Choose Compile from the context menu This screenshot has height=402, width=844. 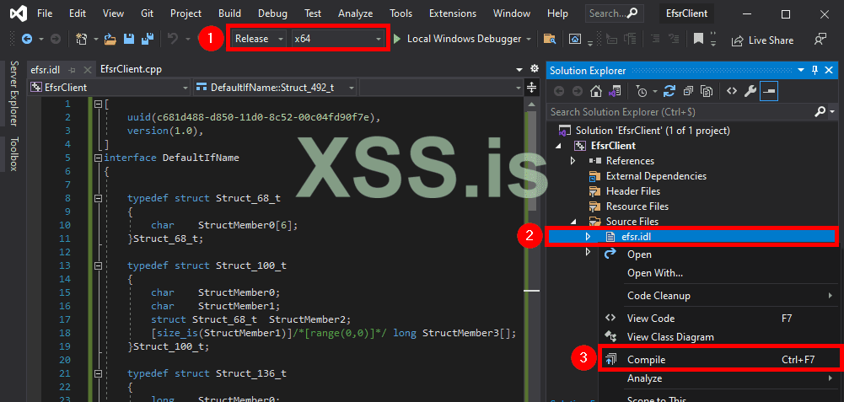pyautogui.click(x=719, y=360)
